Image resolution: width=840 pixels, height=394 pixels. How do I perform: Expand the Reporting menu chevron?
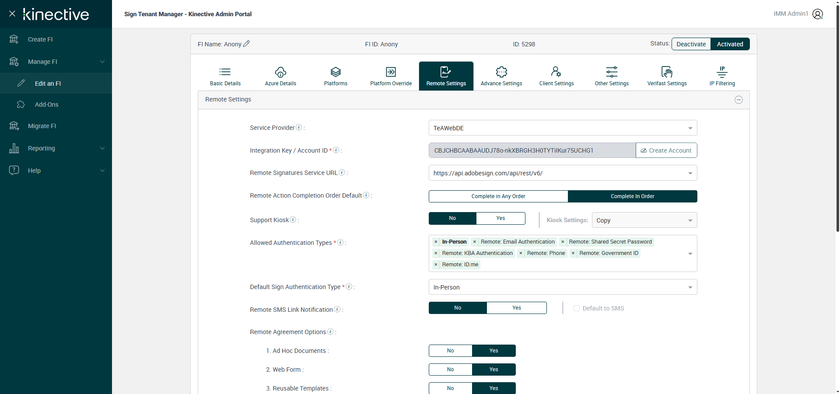coord(102,148)
